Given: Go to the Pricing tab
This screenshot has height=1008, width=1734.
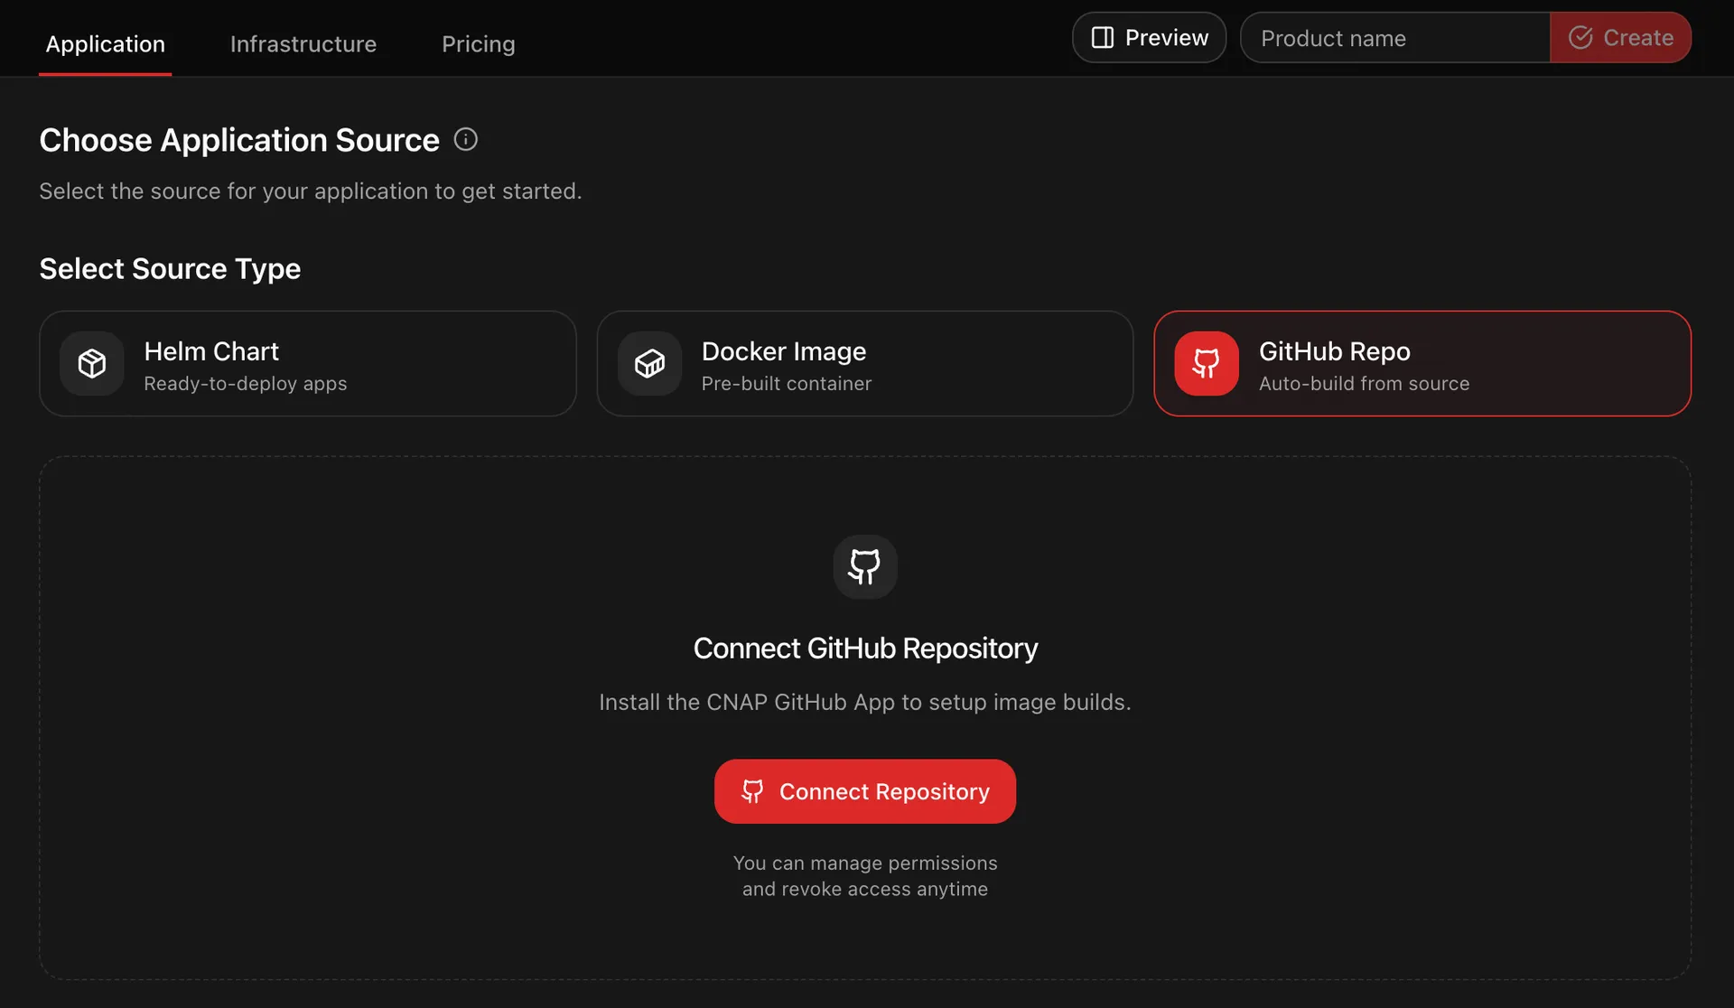Looking at the screenshot, I should coord(478,43).
